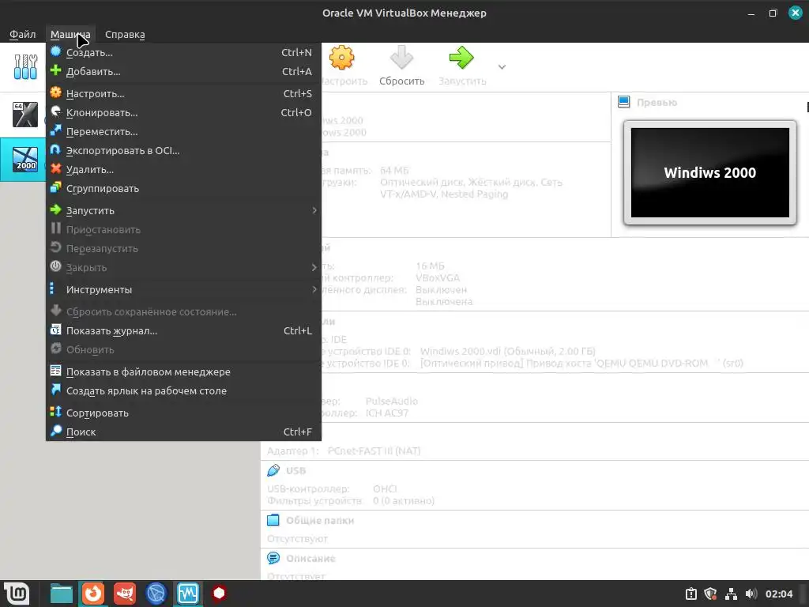Click the Инструменты dotted icon

pyautogui.click(x=51, y=288)
